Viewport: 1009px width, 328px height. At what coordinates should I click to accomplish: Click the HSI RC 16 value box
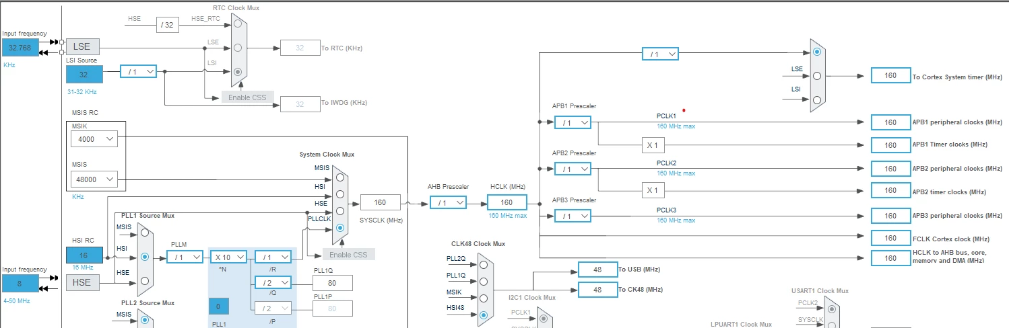(84, 255)
